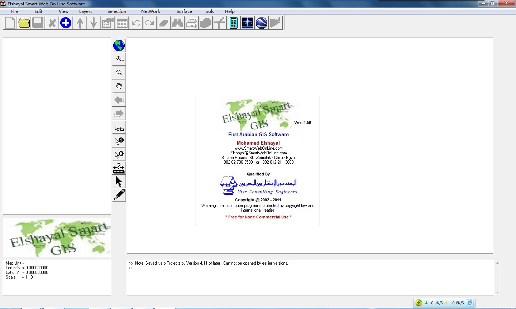
Task: Activate the pan hand tool
Action: 119,86
